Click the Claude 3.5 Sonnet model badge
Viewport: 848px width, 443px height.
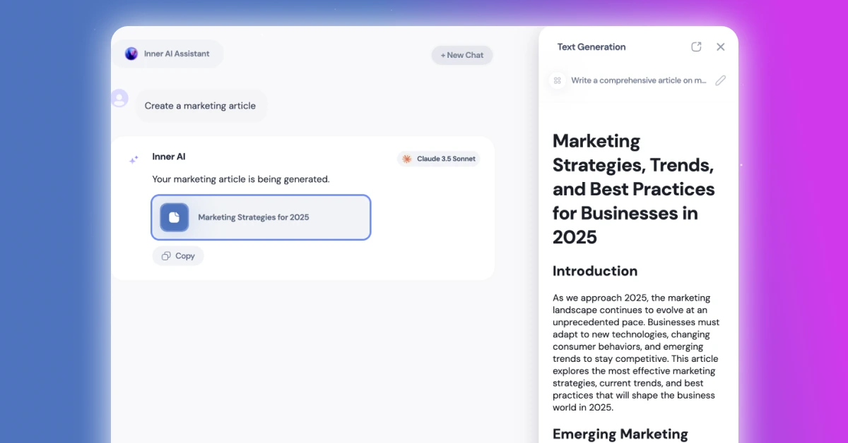(438, 159)
